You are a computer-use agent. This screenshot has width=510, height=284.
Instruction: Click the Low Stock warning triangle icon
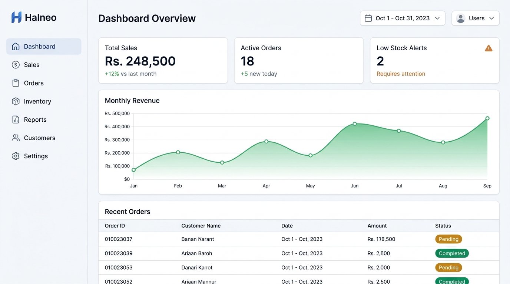point(489,48)
